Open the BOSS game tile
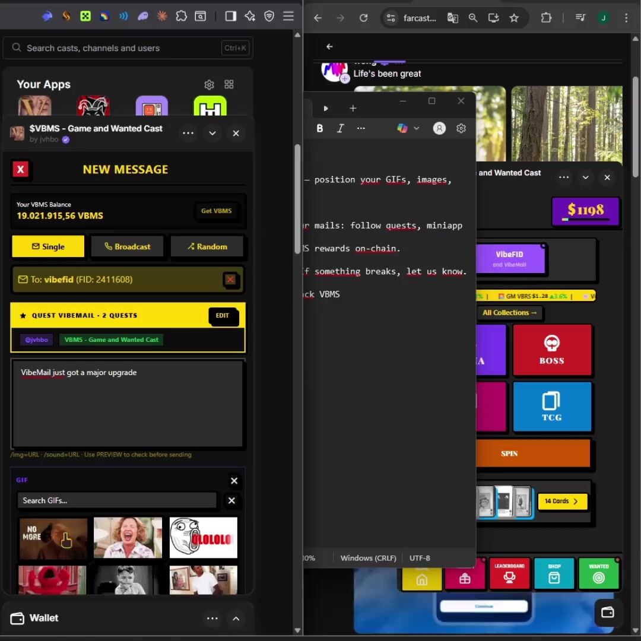Image resolution: width=641 pixels, height=641 pixels. click(x=552, y=350)
